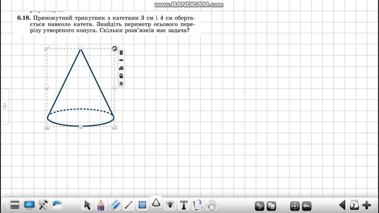The height and width of the screenshot is (213, 379).
Task: Click the undo arrow button
Action: [x=307, y=206]
